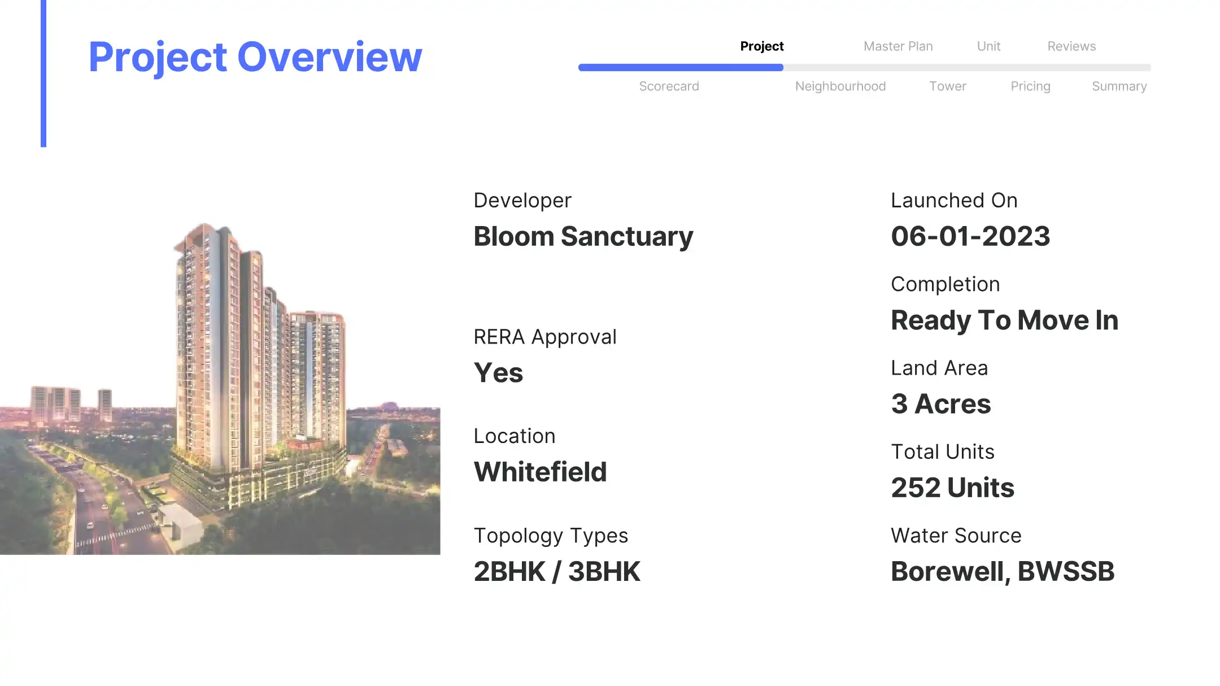Jump to the Pricing section

point(1030,86)
